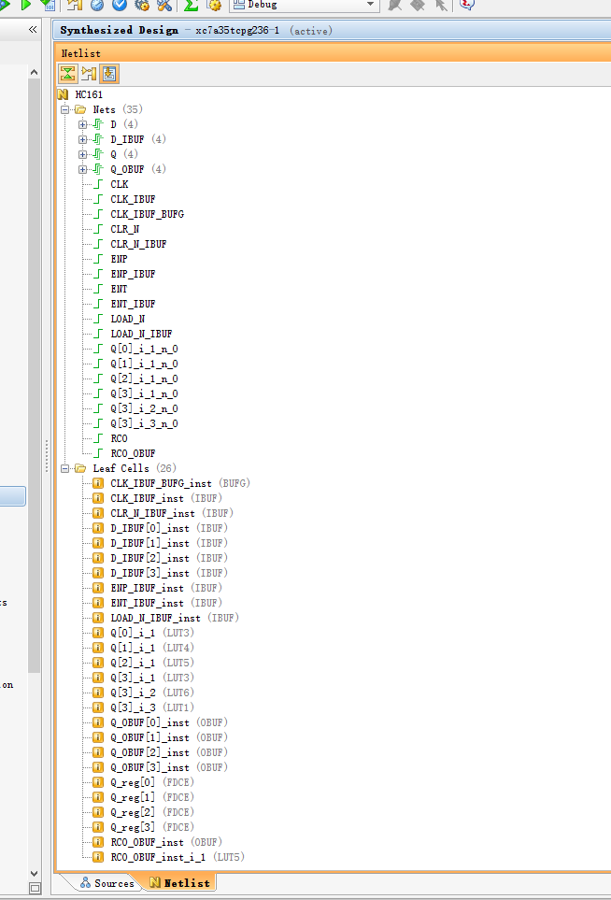The image size is (611, 900).
Task: Click the Nets folder icon
Action: pos(80,109)
